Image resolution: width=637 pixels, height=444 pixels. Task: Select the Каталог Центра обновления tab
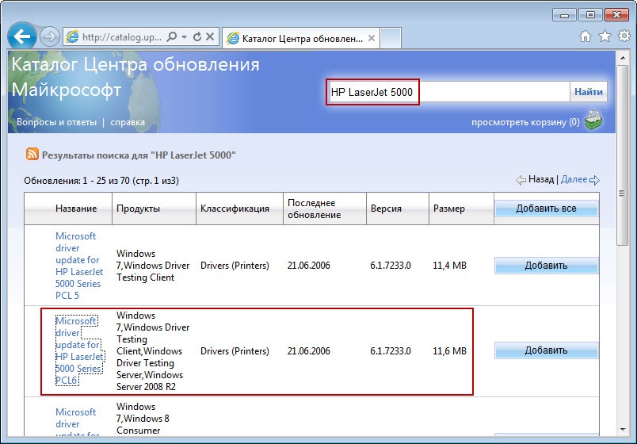coord(301,39)
